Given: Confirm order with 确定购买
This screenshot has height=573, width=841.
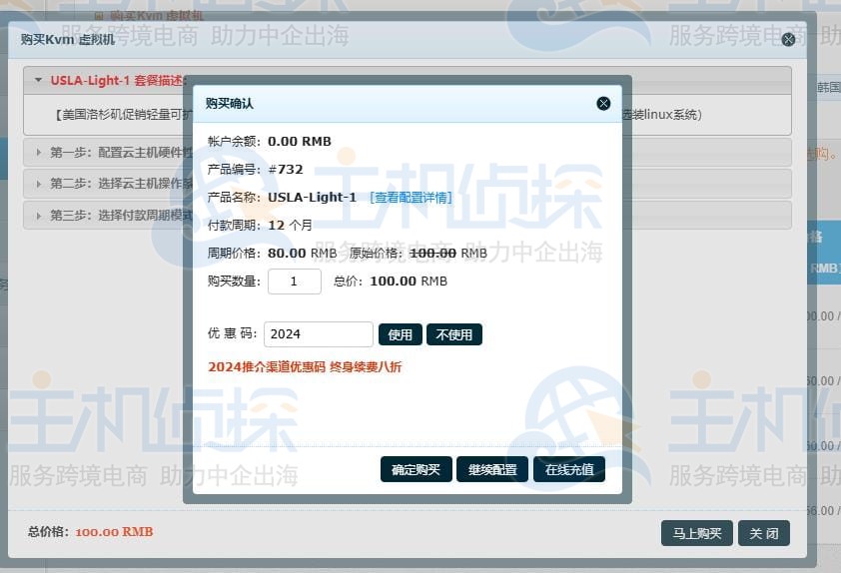Looking at the screenshot, I should tap(416, 469).
